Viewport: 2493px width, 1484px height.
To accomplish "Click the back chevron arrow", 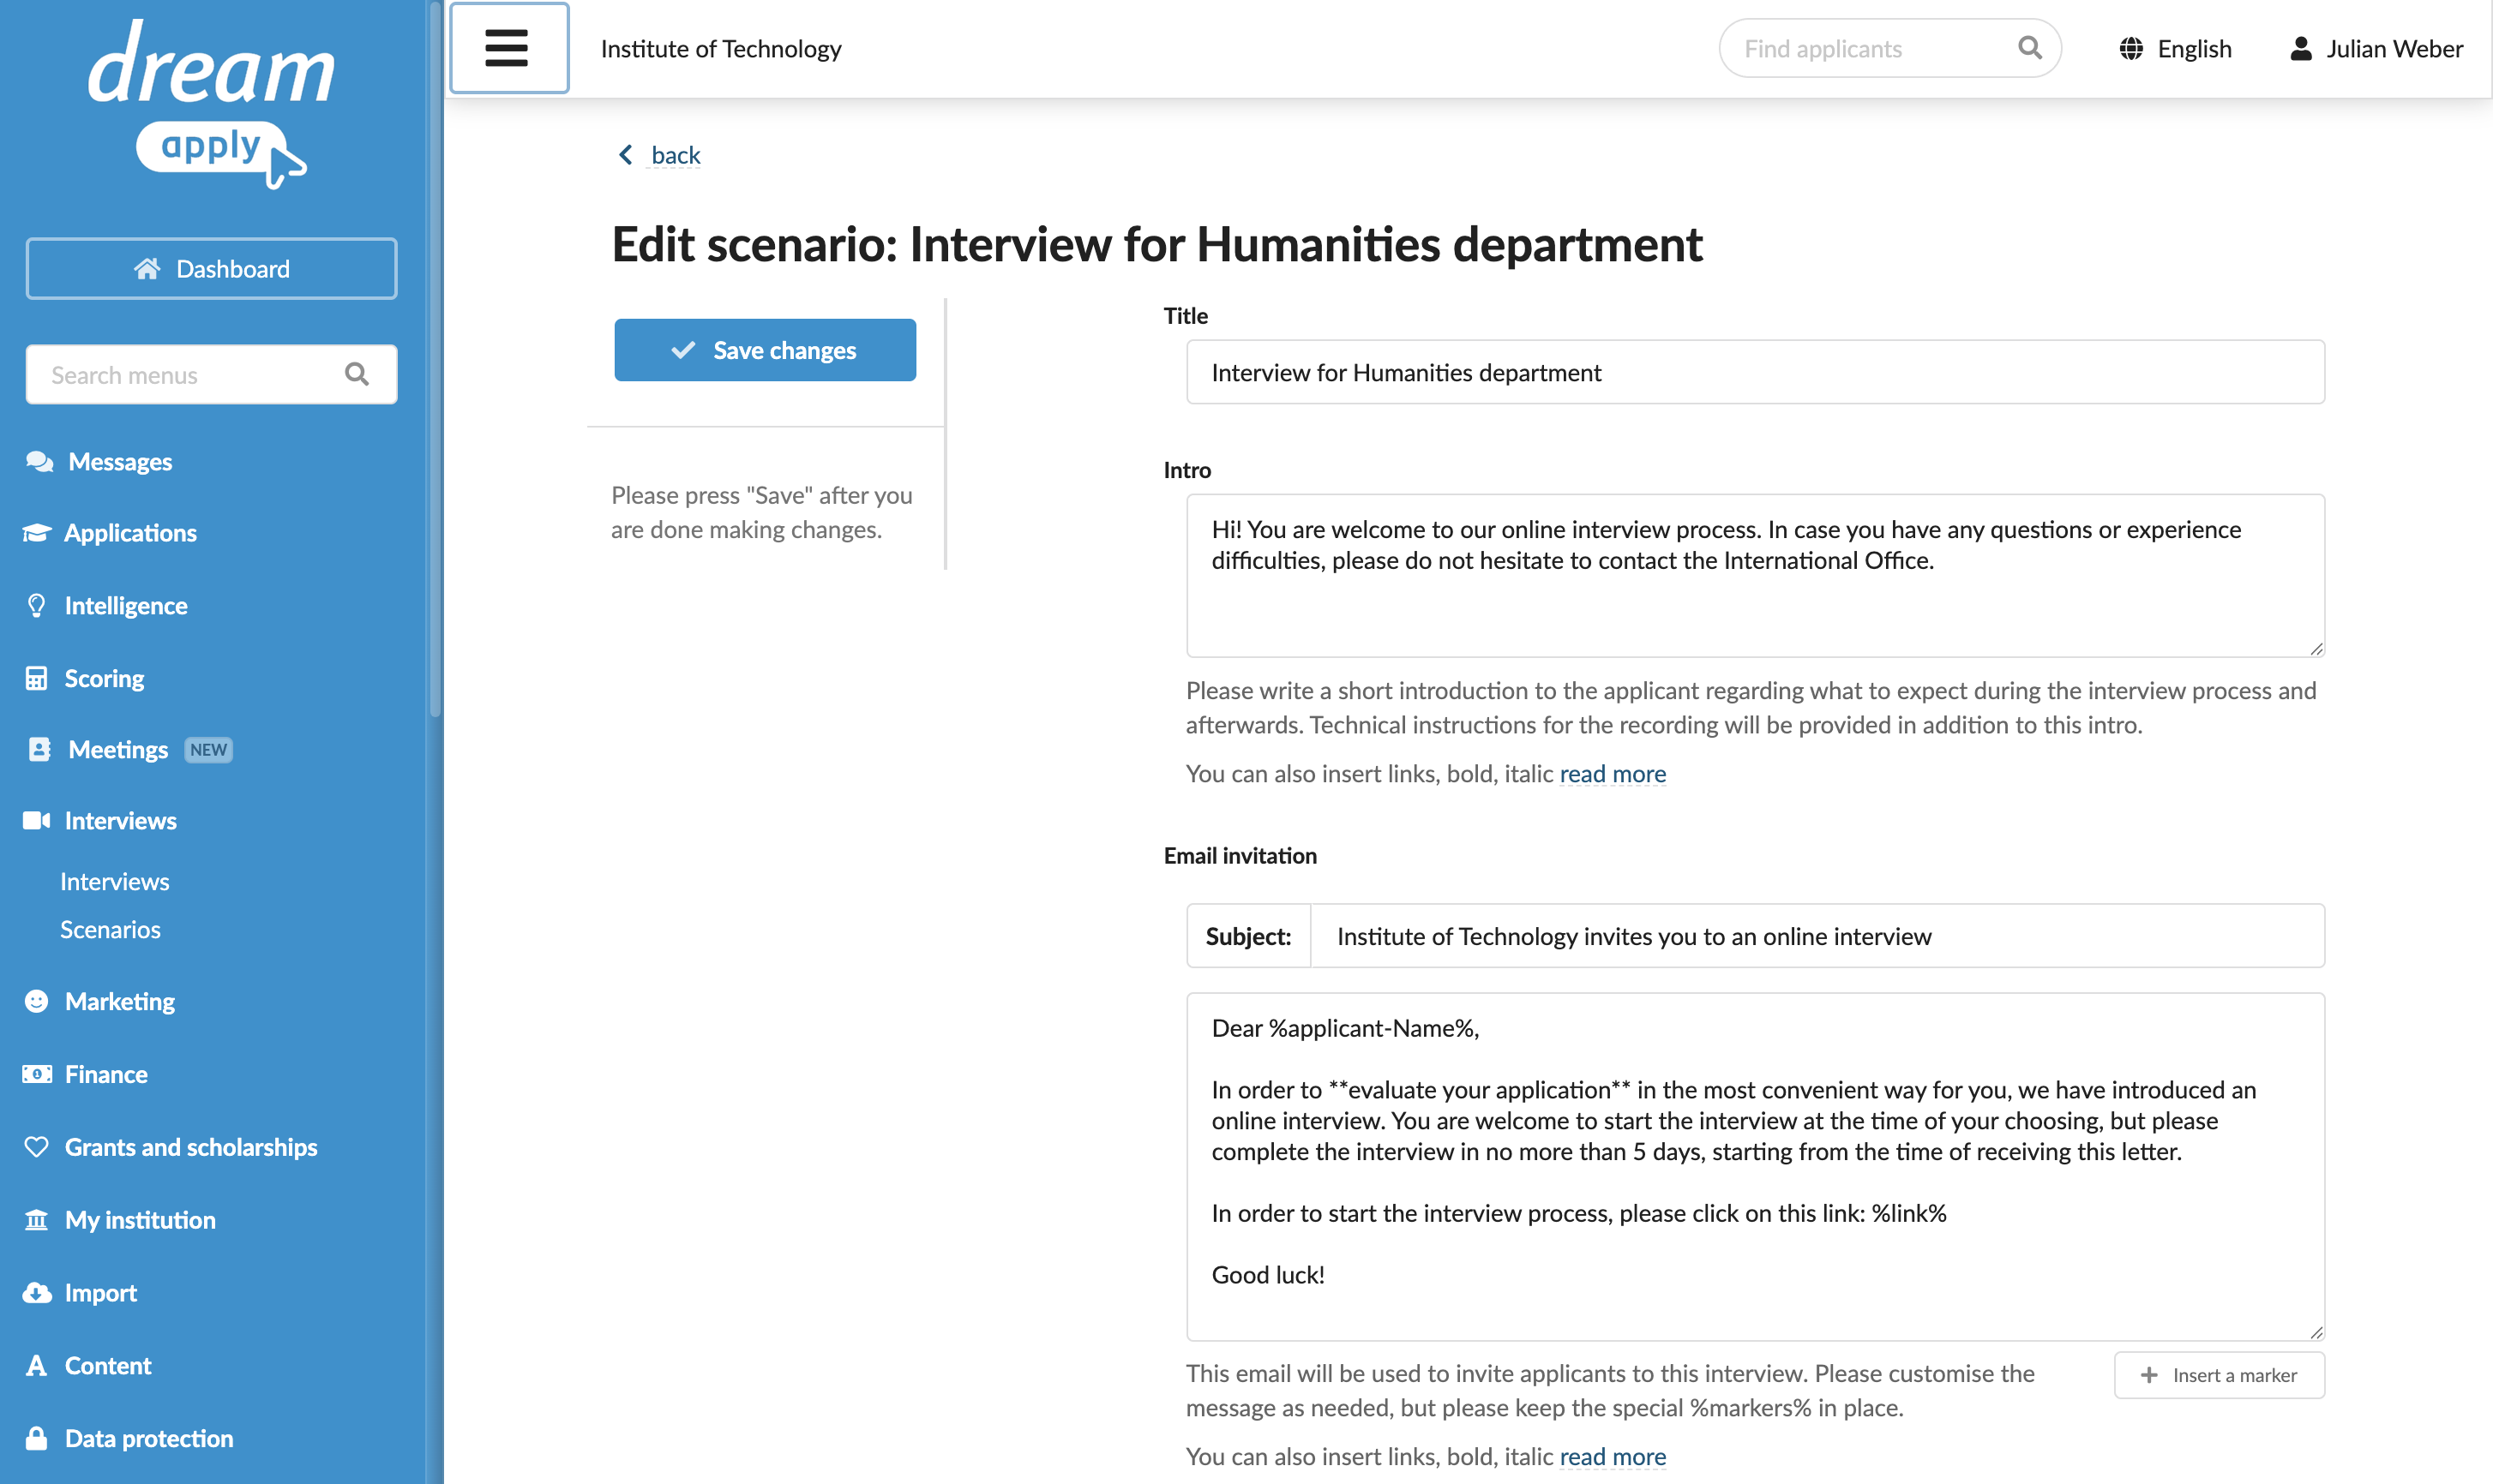I will tap(625, 154).
